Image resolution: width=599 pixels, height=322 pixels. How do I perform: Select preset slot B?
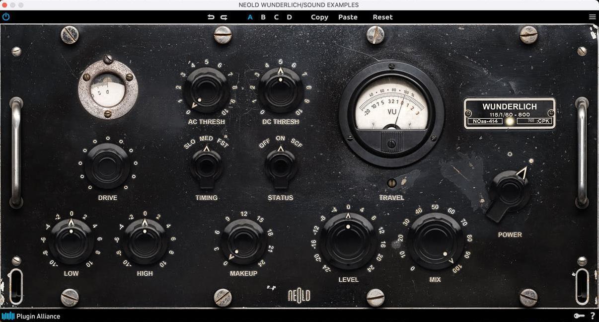pos(263,17)
